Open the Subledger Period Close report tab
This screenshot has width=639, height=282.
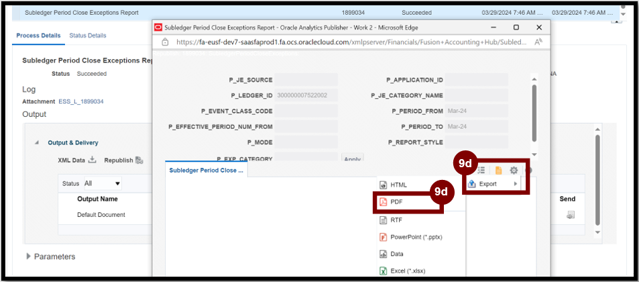[207, 170]
